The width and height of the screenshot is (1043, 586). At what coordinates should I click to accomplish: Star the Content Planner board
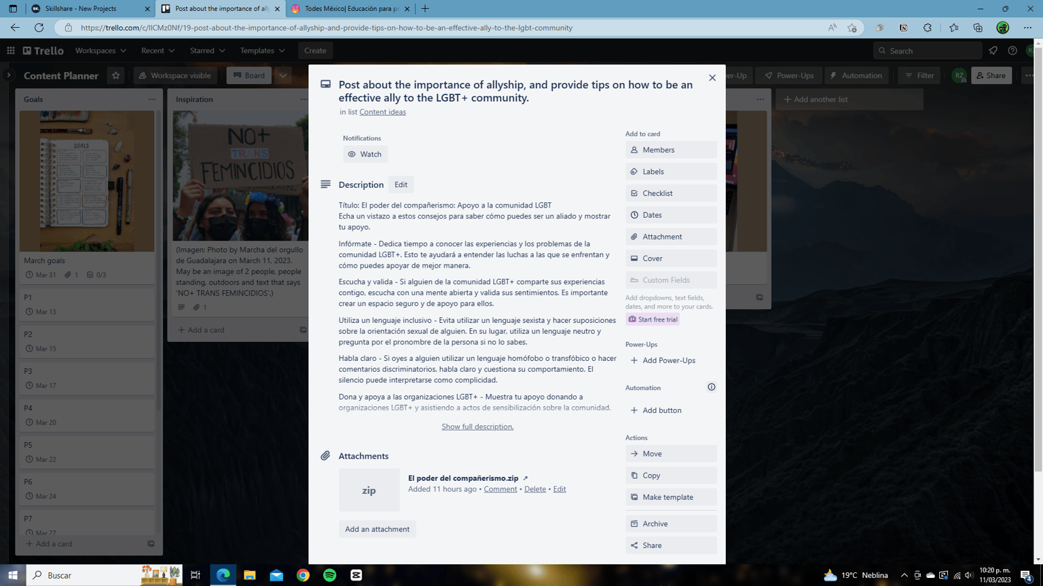(115, 75)
